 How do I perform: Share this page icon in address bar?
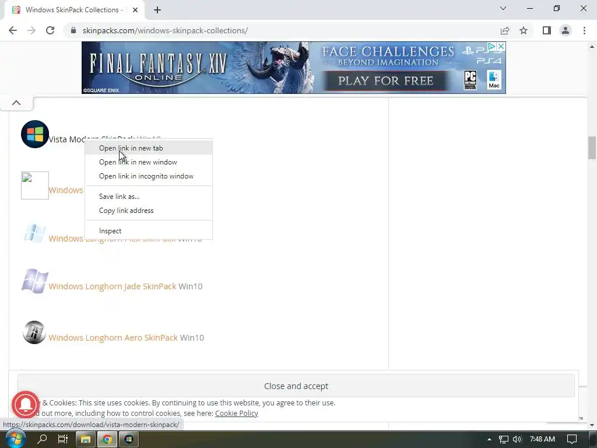[x=505, y=30]
